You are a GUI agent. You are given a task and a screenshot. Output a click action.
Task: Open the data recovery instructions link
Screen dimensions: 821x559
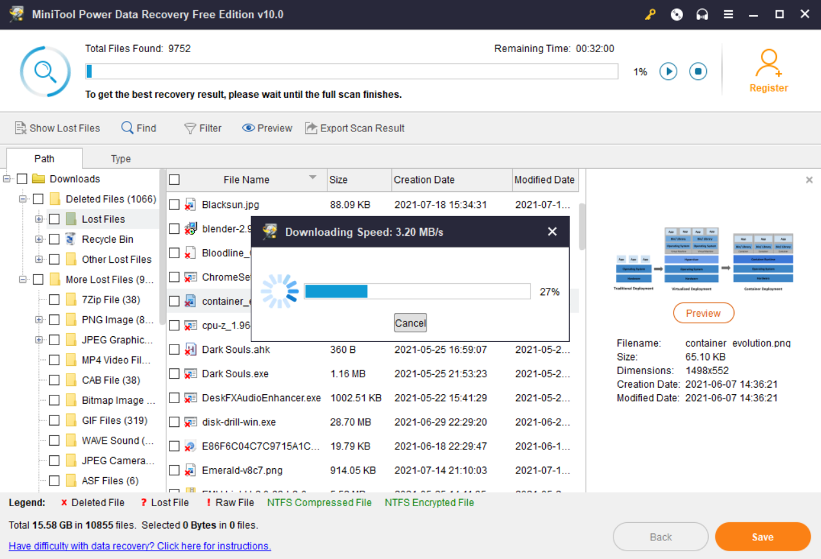coord(140,546)
